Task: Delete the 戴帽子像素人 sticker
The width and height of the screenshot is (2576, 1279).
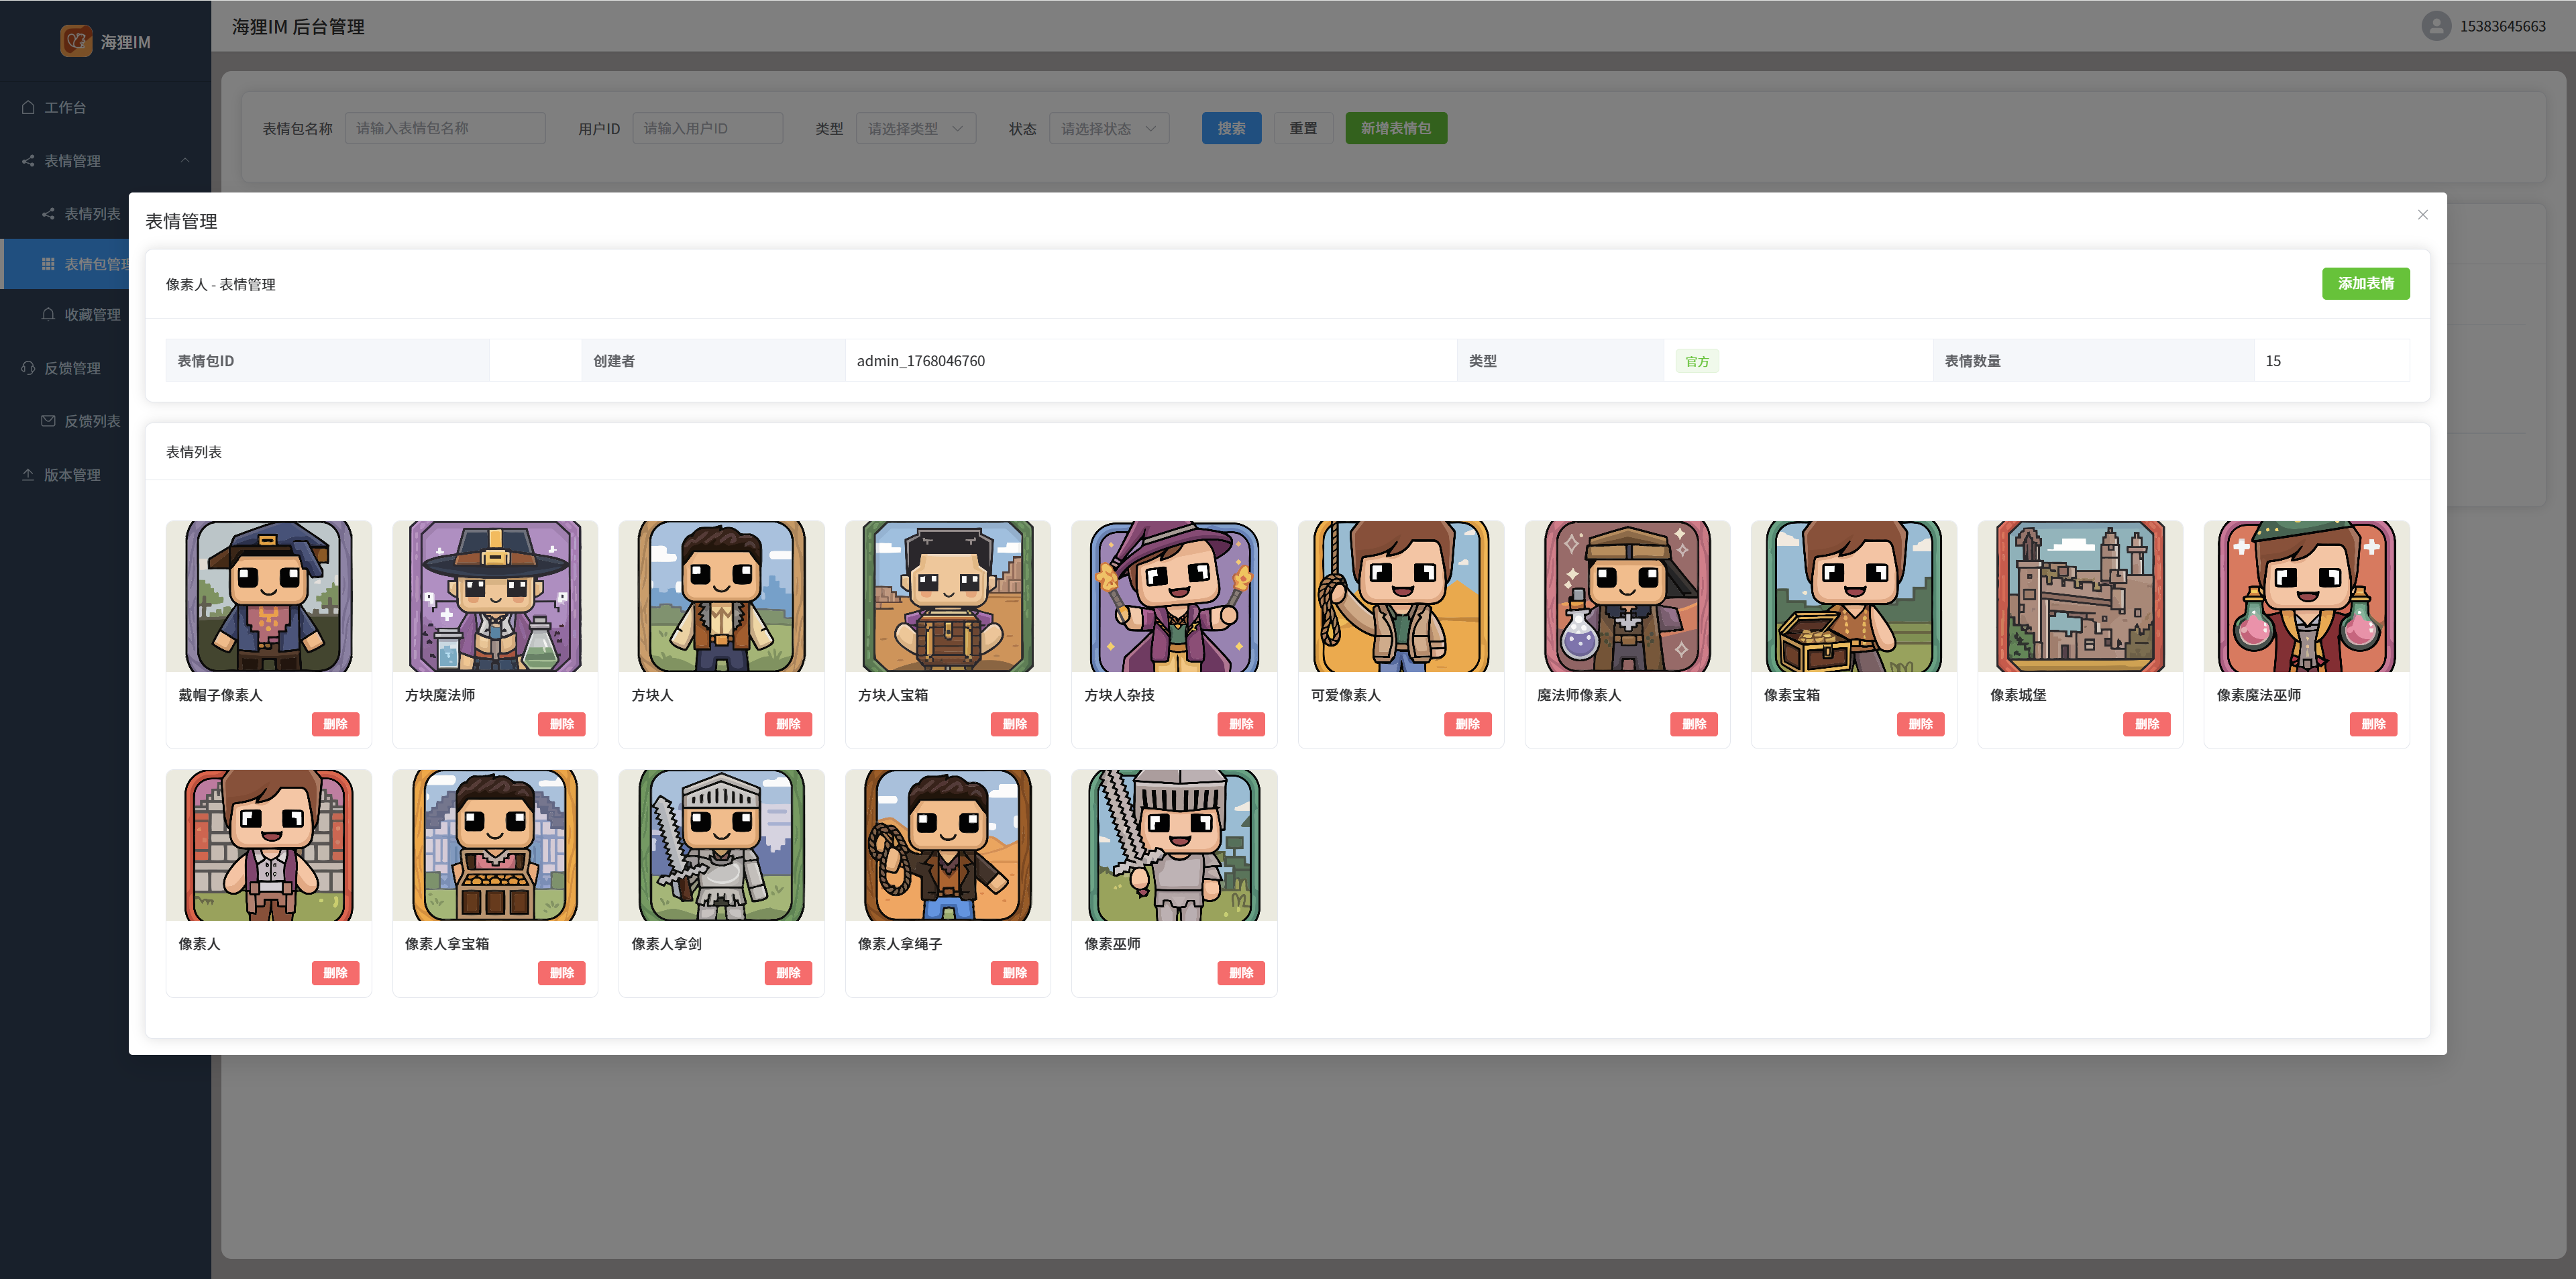Action: click(335, 724)
